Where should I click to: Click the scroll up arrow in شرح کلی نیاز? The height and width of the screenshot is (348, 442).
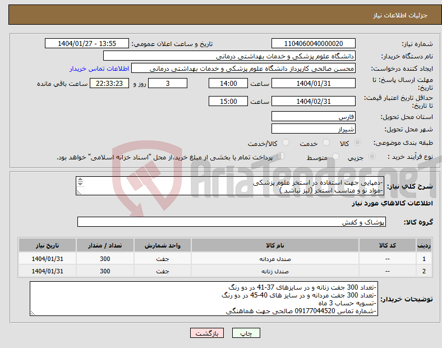(x=80, y=180)
